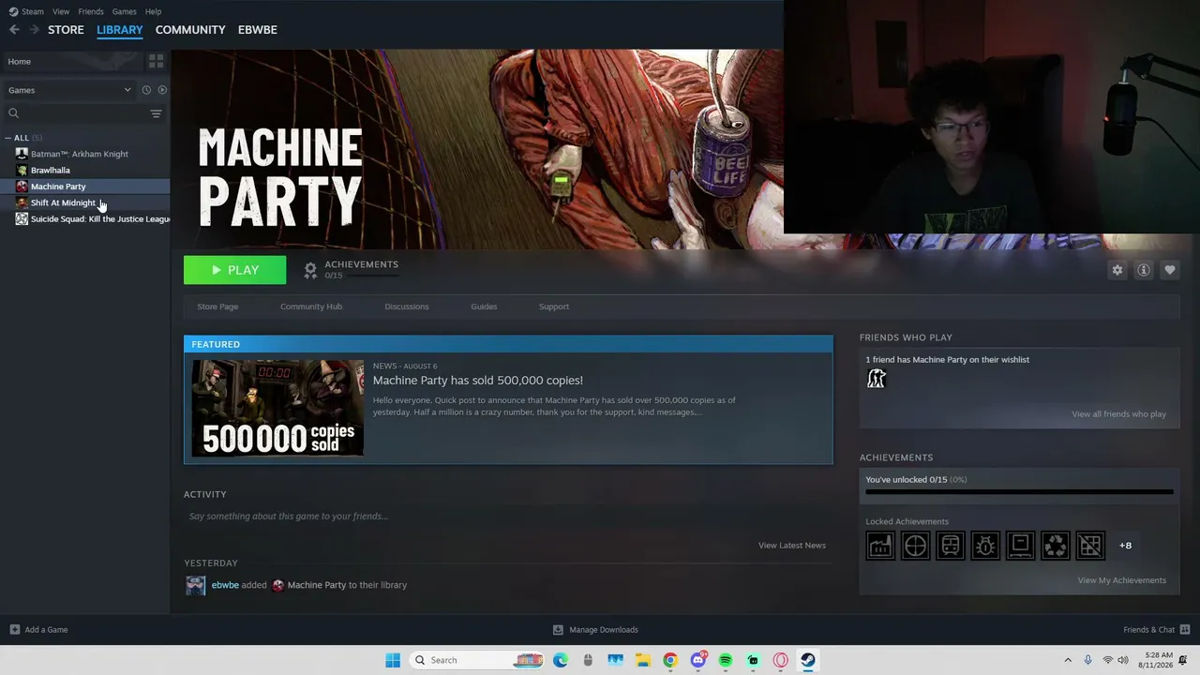
Task: View the crosshair locked achievement
Action: pyautogui.click(x=915, y=545)
